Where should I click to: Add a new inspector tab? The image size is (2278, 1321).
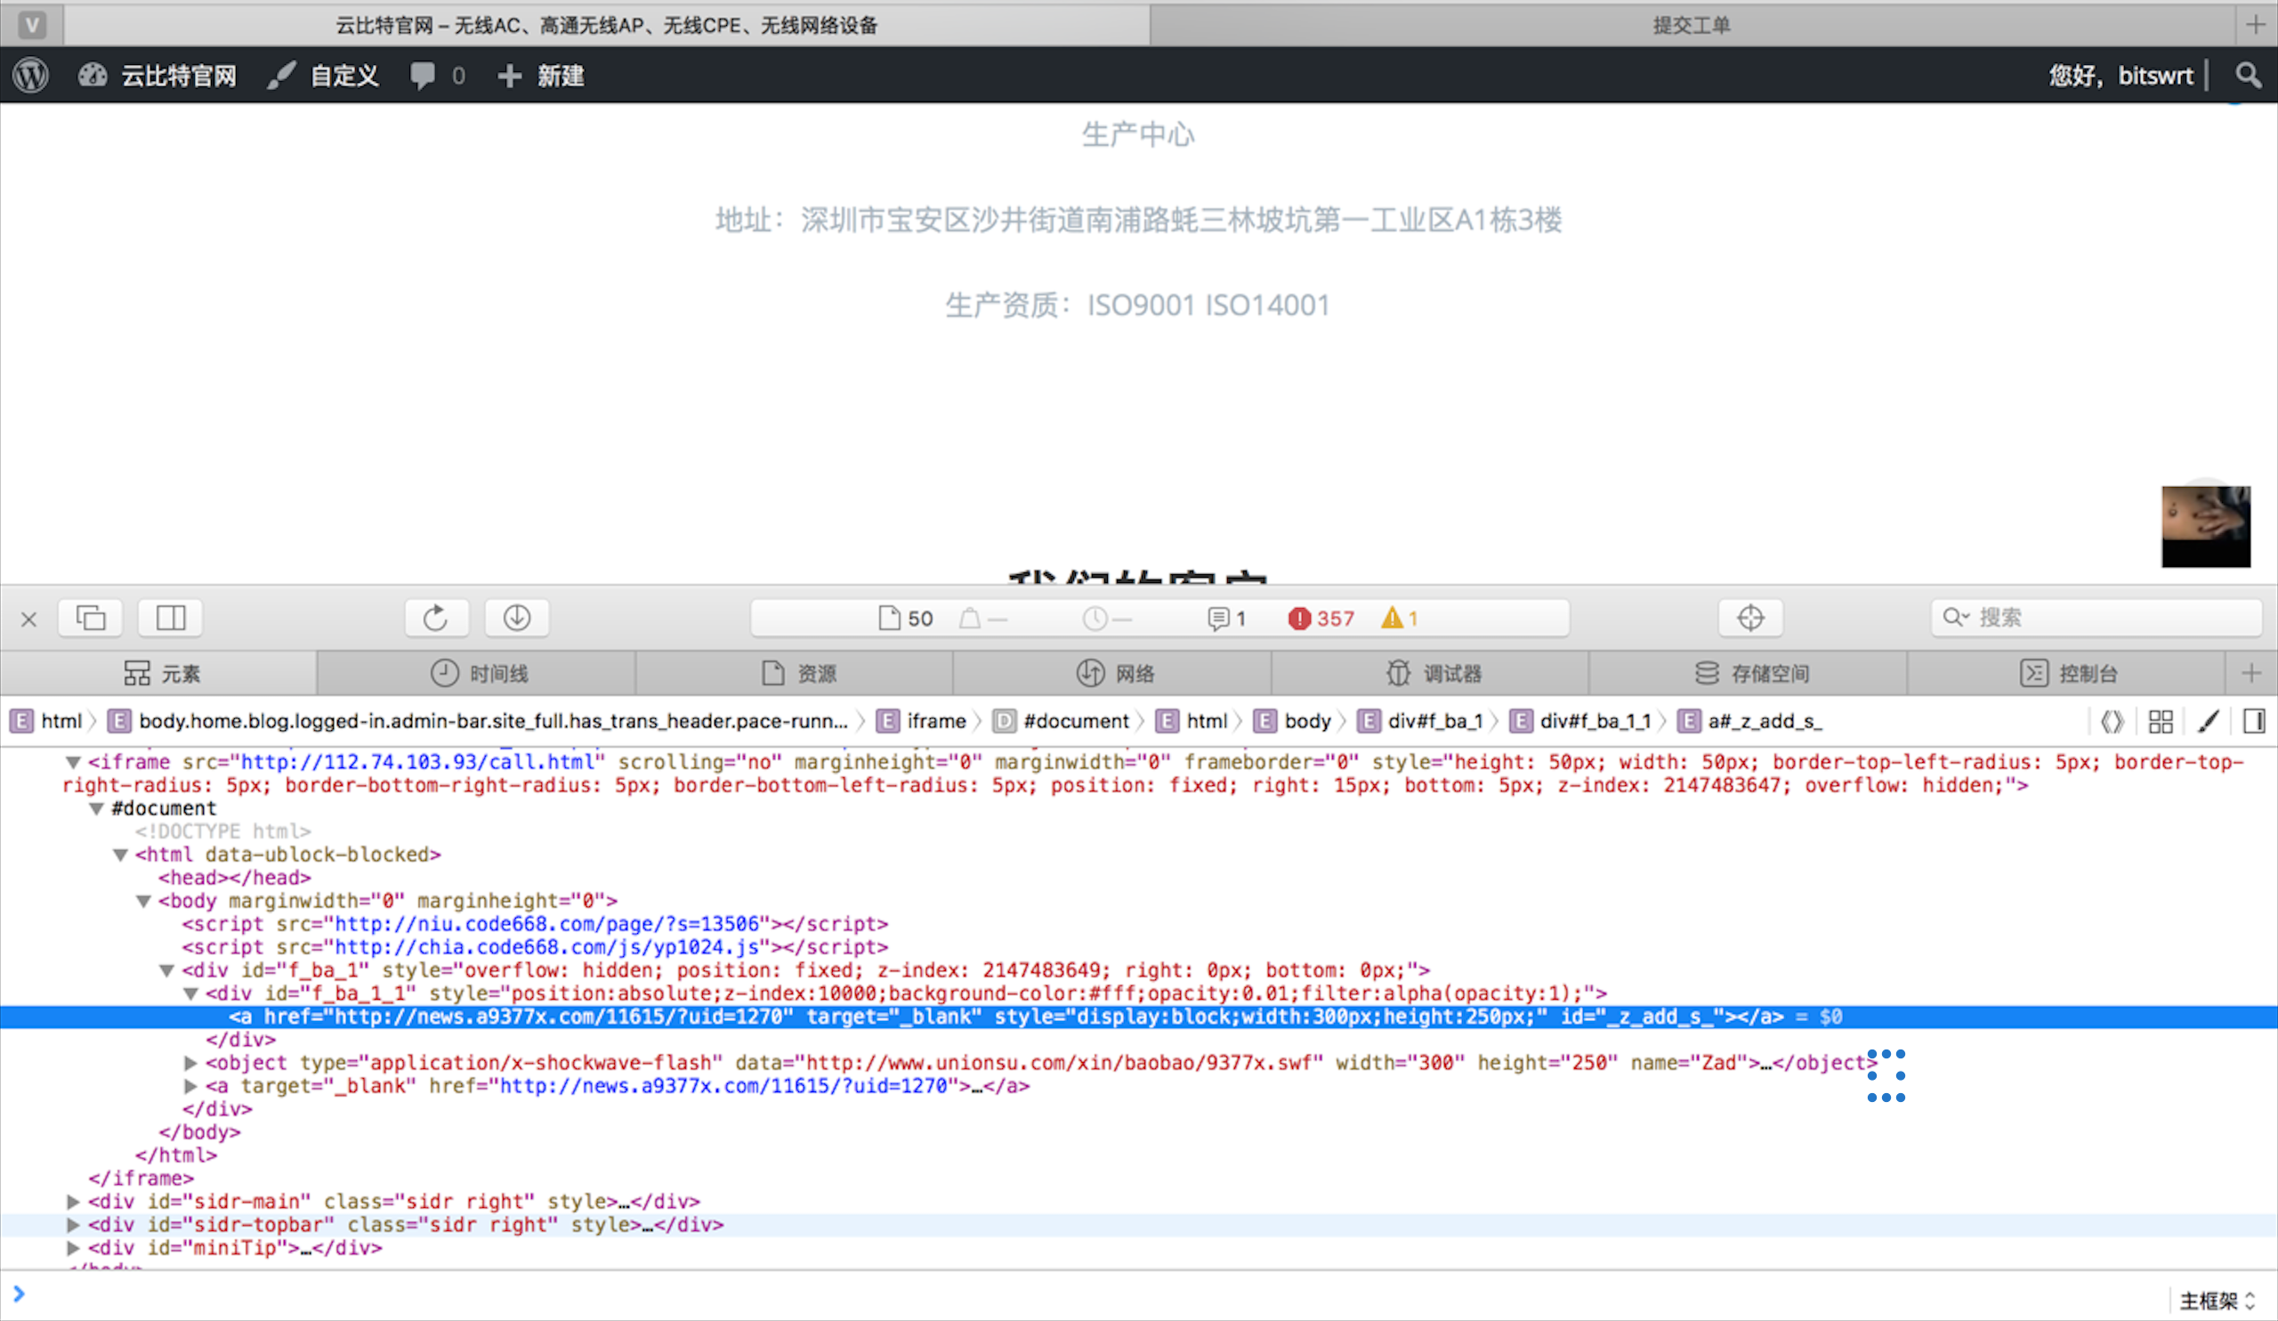coord(2252,674)
